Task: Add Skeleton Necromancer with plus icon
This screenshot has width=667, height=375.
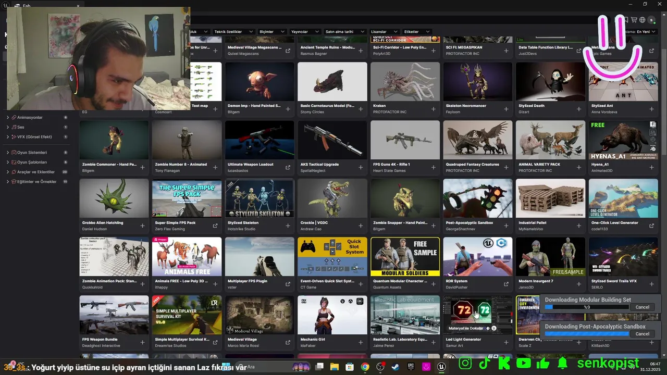Action: pyautogui.click(x=507, y=109)
